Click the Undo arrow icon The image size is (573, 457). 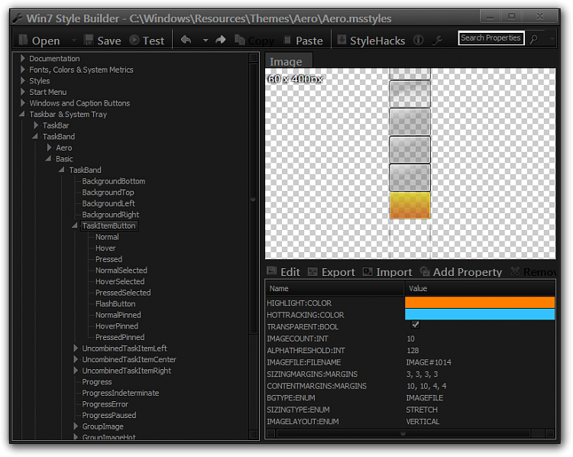pyautogui.click(x=186, y=40)
